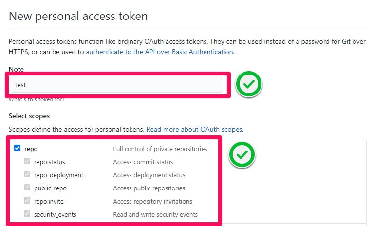
Task: Toggle the repo_deployment checkbox
Action: pyautogui.click(x=27, y=174)
